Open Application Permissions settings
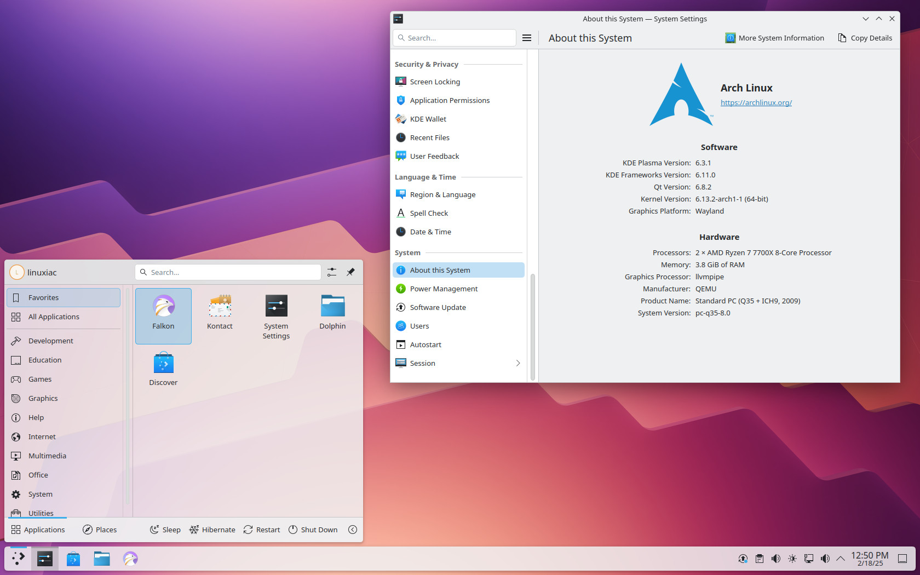The height and width of the screenshot is (575, 920). coord(458,100)
